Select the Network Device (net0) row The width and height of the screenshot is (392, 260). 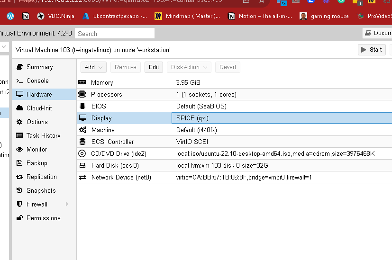234,177
